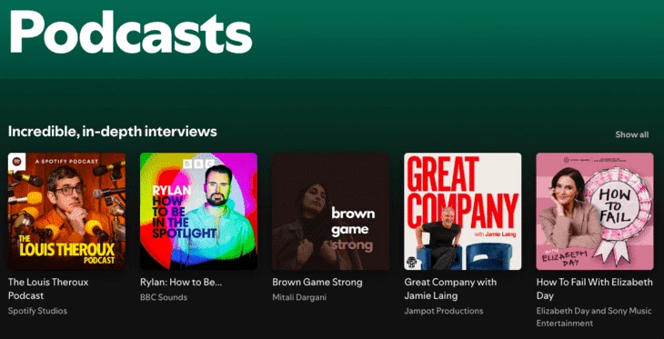Click the large 'Podcasts' page heading
664x339 pixels.
[130, 32]
